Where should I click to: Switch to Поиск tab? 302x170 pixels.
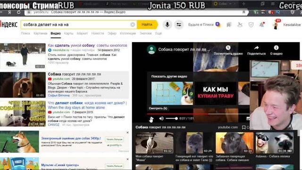pos(25,34)
